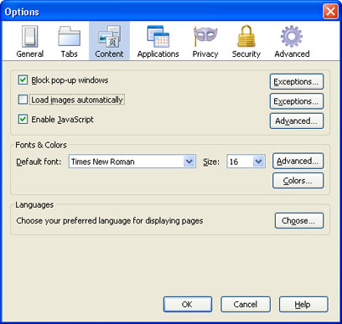Close the Options dialog with X
Image resolution: width=342 pixels, height=324 pixels.
point(330,12)
